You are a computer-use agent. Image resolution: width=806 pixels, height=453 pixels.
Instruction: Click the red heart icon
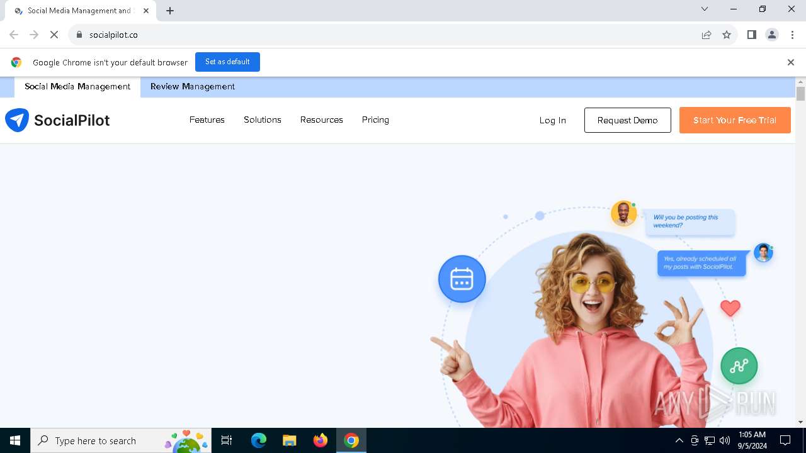pos(730,308)
